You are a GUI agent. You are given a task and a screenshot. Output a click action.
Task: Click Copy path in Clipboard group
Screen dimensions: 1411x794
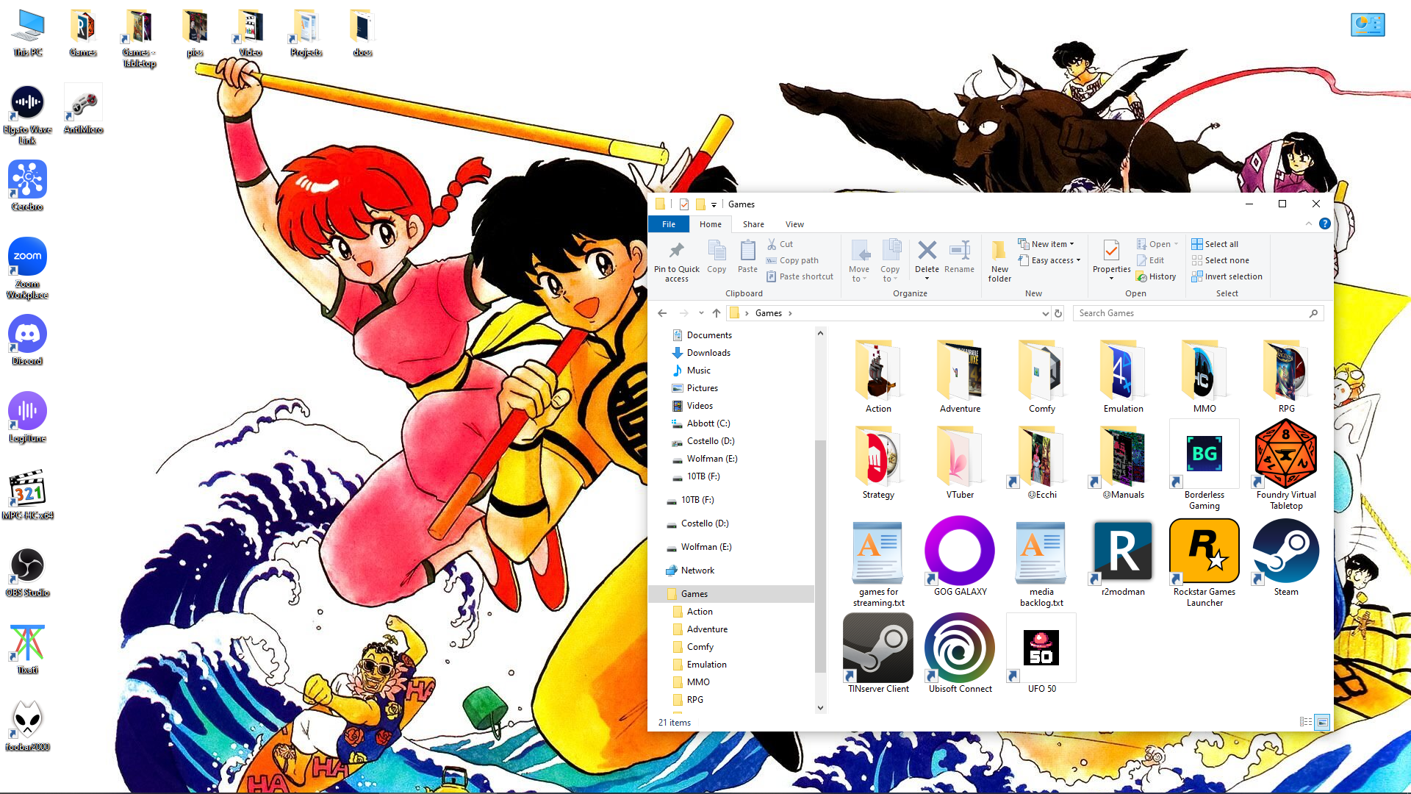coord(792,260)
